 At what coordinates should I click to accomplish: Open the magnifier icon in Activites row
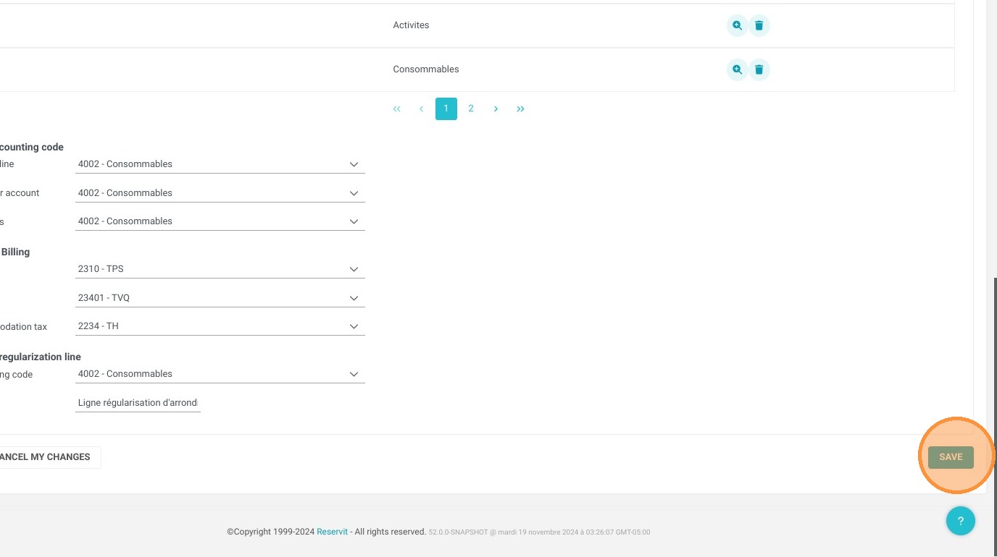[x=737, y=25]
